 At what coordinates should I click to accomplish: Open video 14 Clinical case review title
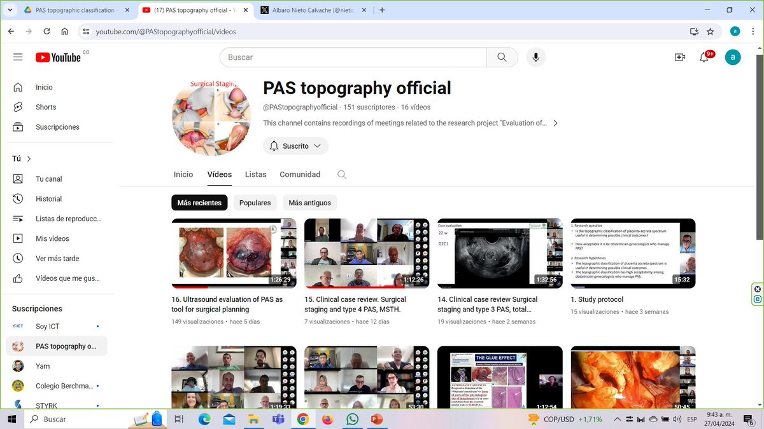point(488,304)
